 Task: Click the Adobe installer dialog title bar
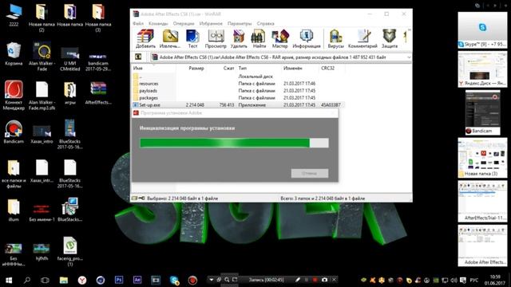(x=234, y=113)
